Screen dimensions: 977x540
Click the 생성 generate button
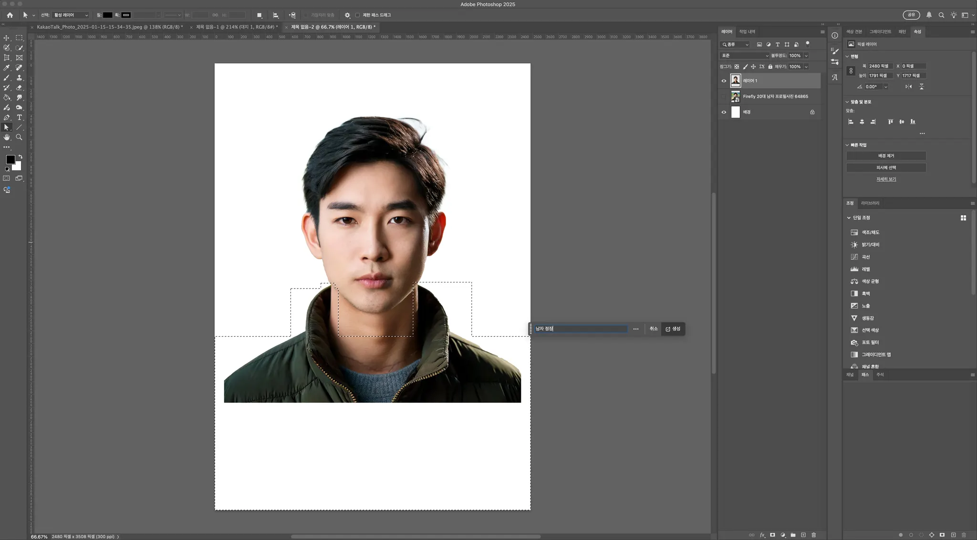[673, 329]
